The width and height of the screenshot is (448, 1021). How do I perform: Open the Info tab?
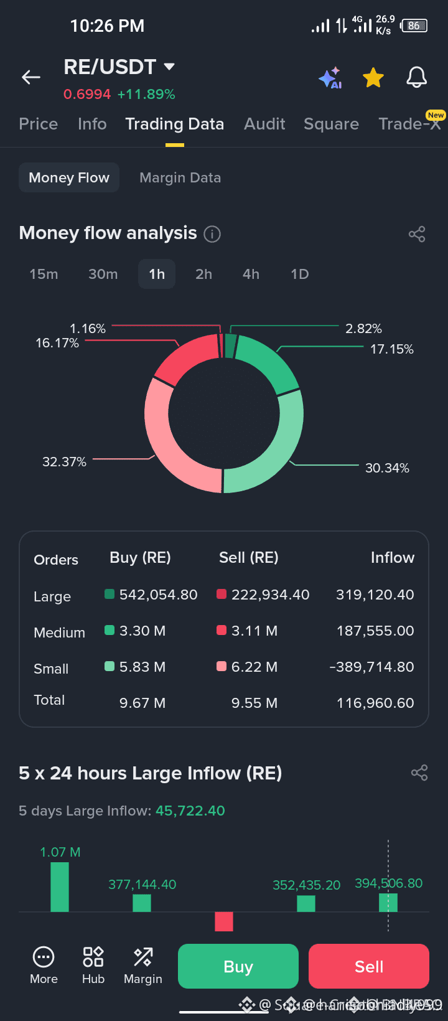pyautogui.click(x=92, y=124)
